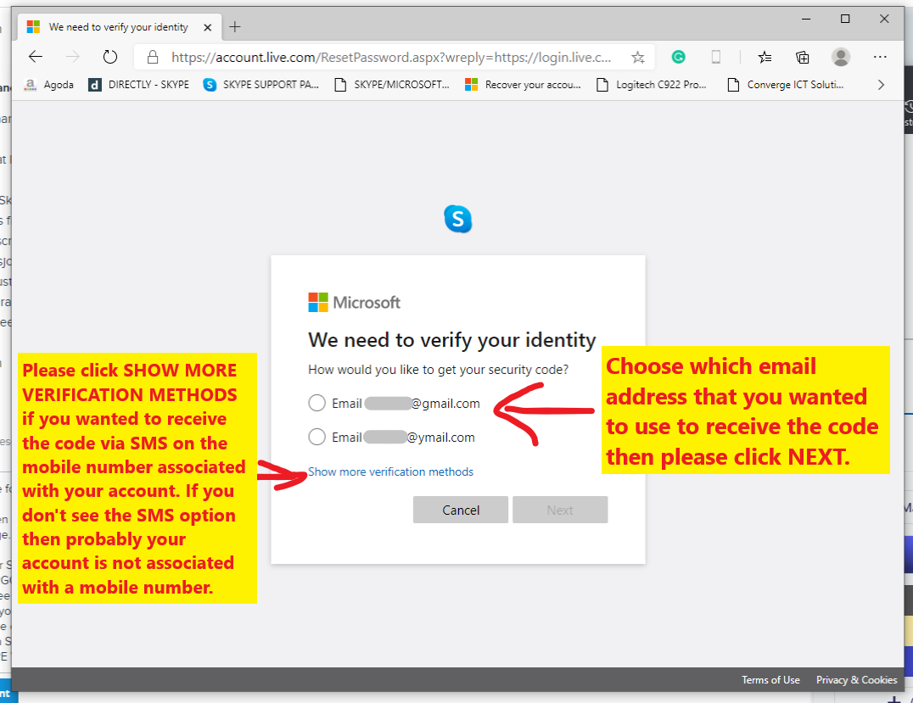Image resolution: width=913 pixels, height=703 pixels.
Task: Click 'How would you like to get your security code?'
Action: pos(439,370)
